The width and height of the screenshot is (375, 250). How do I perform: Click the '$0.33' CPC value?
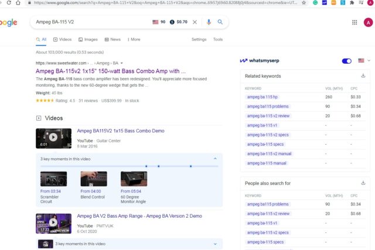click(356, 97)
